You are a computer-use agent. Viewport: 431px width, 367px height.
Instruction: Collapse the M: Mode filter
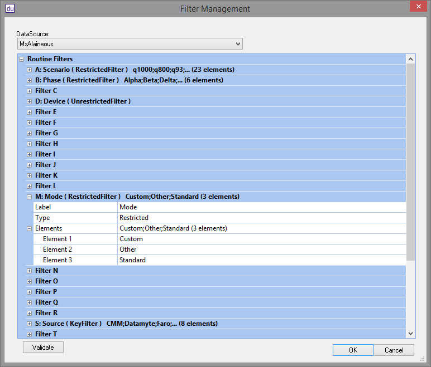pos(29,197)
